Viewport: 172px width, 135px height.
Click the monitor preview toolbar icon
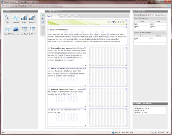click(43, 30)
